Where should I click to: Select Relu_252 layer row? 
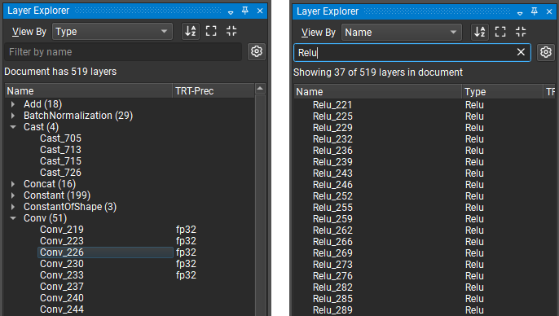(x=425, y=196)
